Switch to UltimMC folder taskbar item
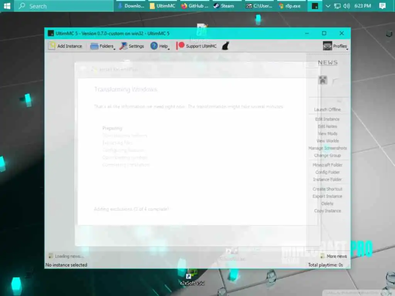The image size is (395, 296). [162, 6]
